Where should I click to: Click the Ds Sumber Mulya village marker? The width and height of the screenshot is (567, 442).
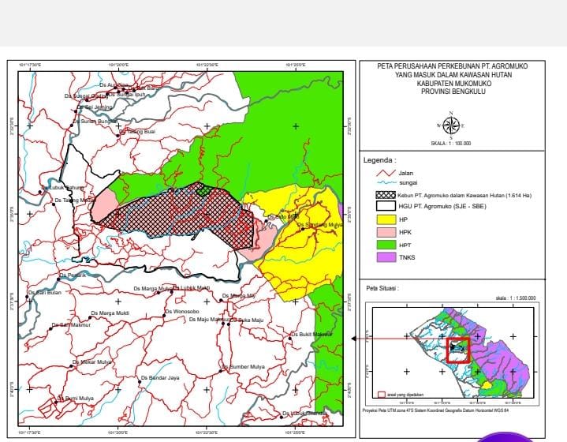pyautogui.click(x=223, y=368)
